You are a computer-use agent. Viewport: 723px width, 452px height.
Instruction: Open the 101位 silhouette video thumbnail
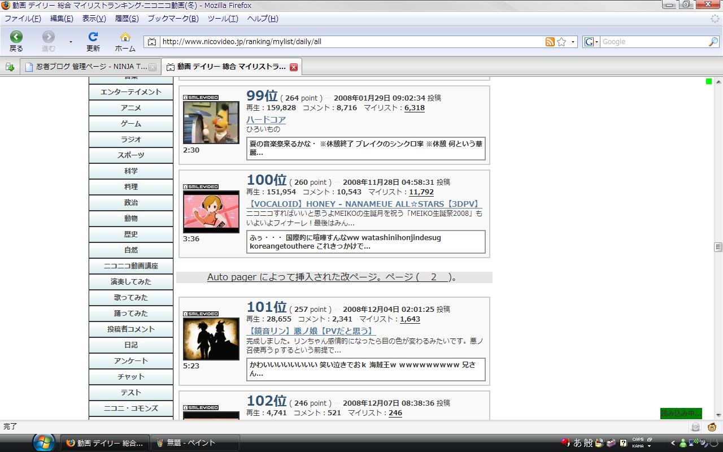click(211, 339)
